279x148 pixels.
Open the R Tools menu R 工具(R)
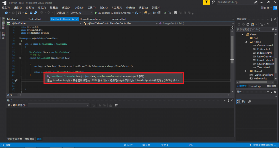tap(117, 8)
